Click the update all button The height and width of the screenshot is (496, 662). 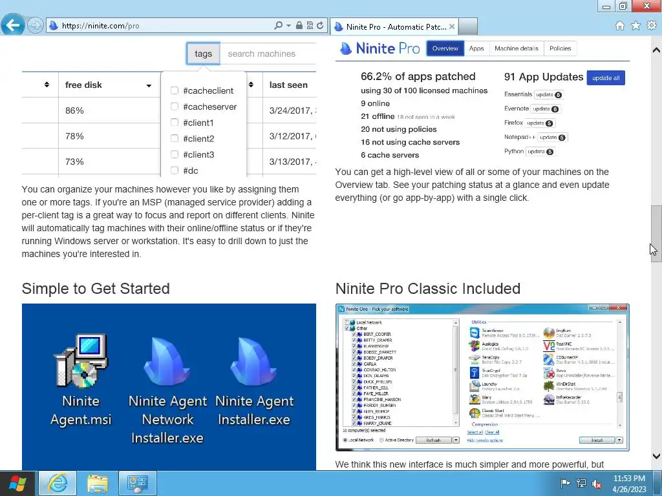(606, 77)
